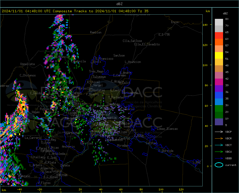Click the Tulumaya map label

99,77
